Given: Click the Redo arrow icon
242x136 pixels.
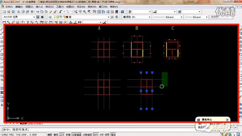Looking at the screenshot, I should tap(67, 12).
